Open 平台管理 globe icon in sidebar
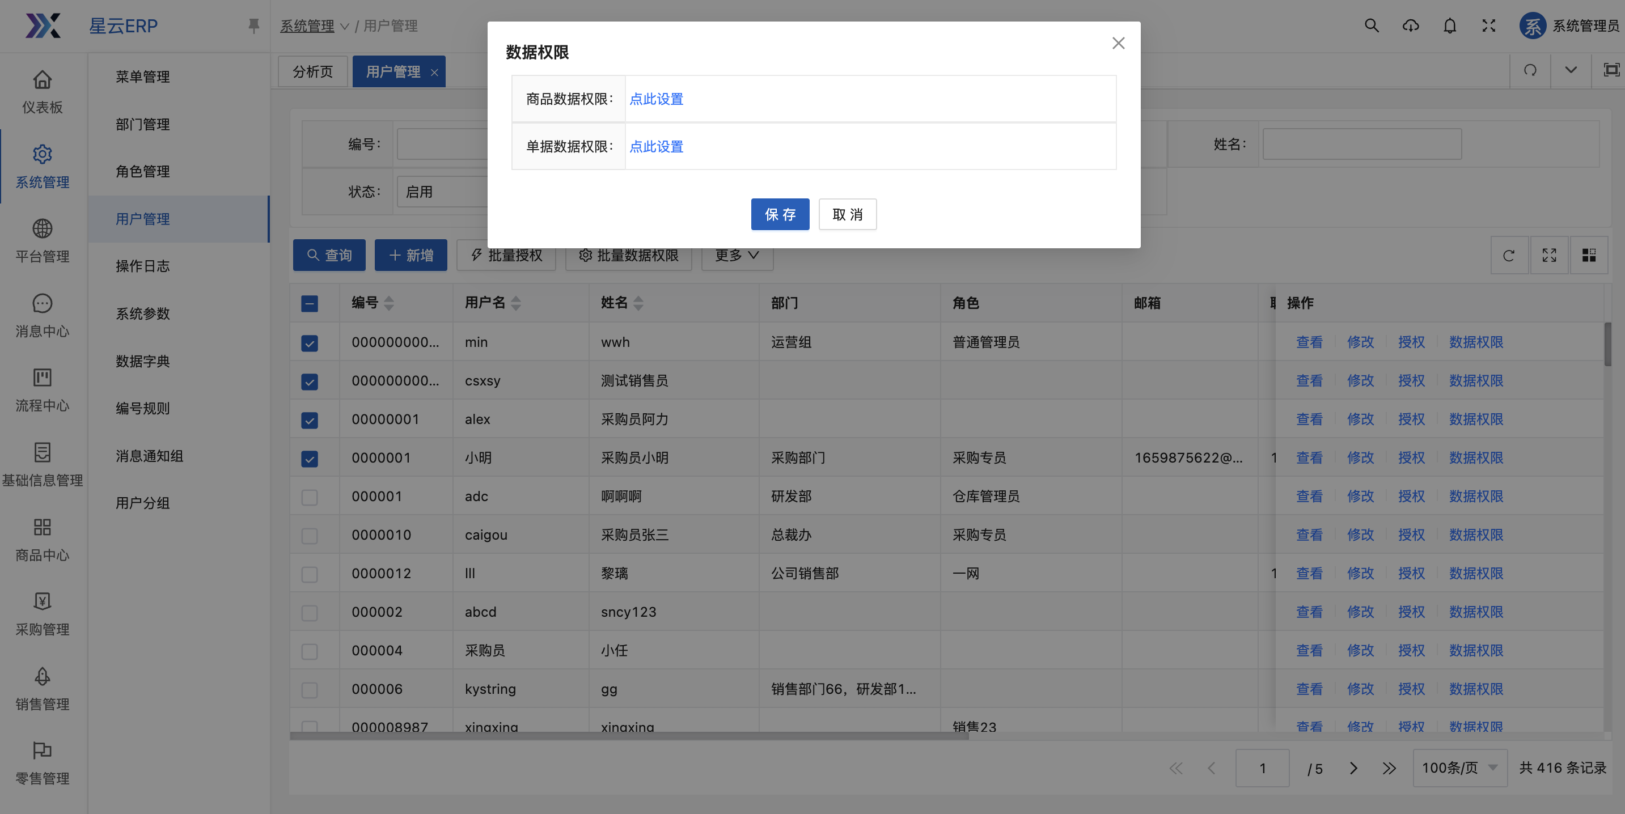Screen dimensions: 1625x814 point(43,229)
